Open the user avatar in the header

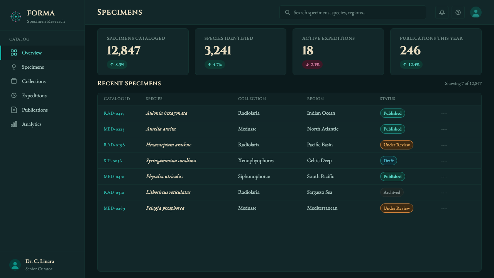tap(476, 12)
